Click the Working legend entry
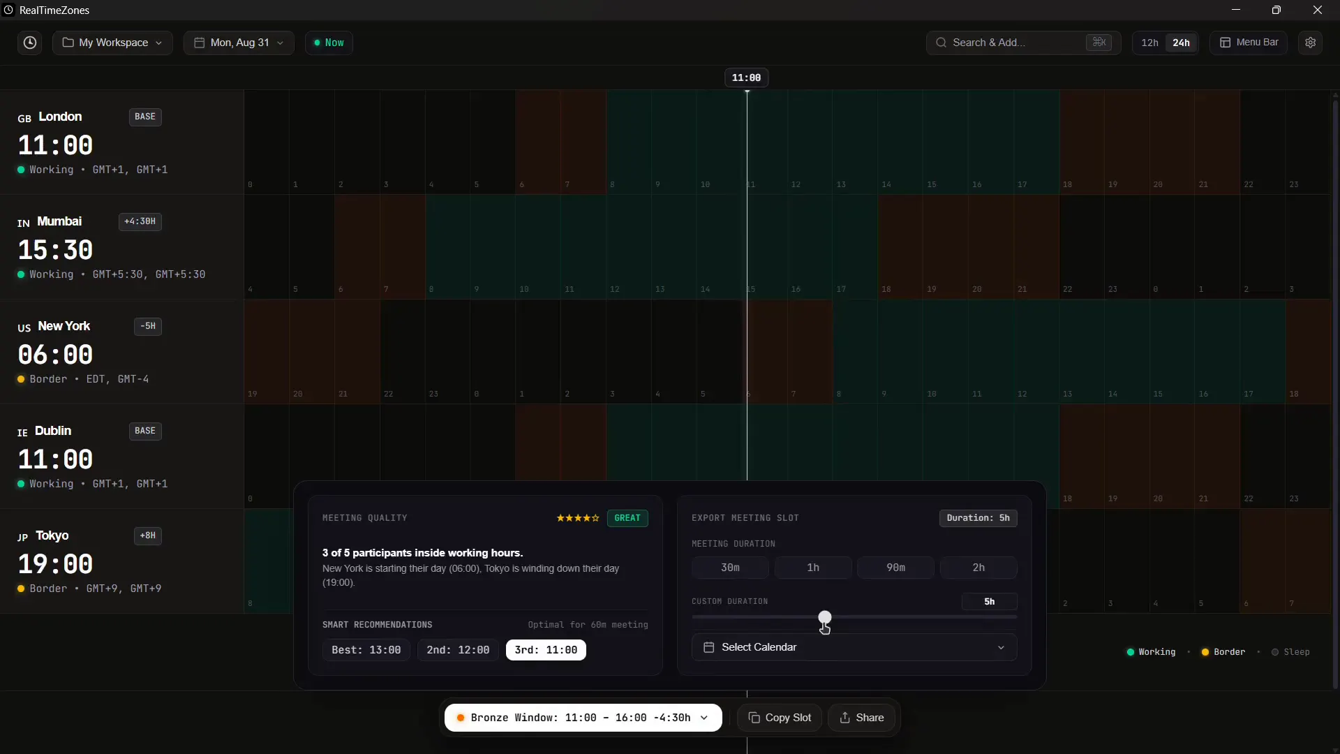Screen dimensions: 1340x754 coord(1152,652)
